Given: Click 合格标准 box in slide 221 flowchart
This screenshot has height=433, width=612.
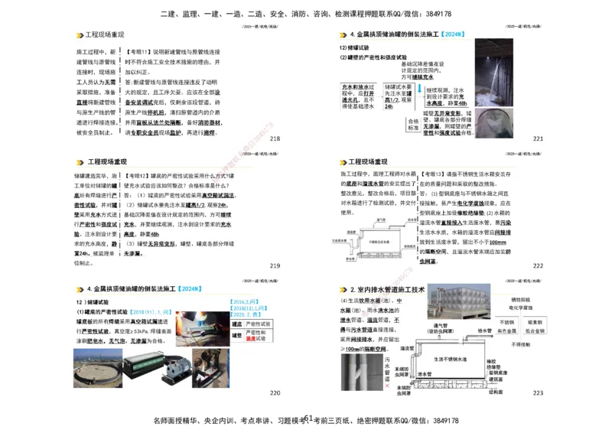Looking at the screenshot, I should [413, 125].
